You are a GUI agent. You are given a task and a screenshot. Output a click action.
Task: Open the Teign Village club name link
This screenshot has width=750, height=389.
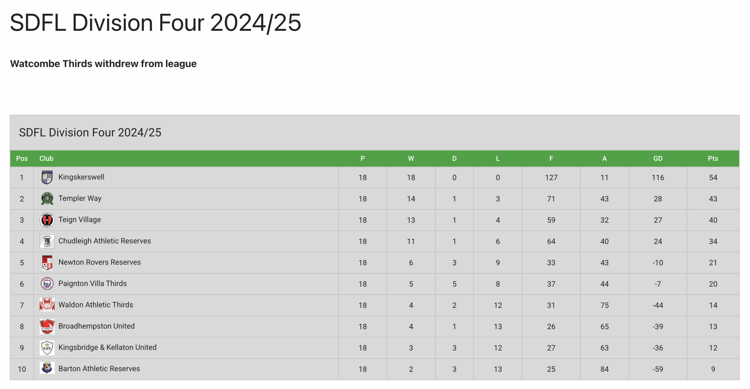click(x=79, y=220)
